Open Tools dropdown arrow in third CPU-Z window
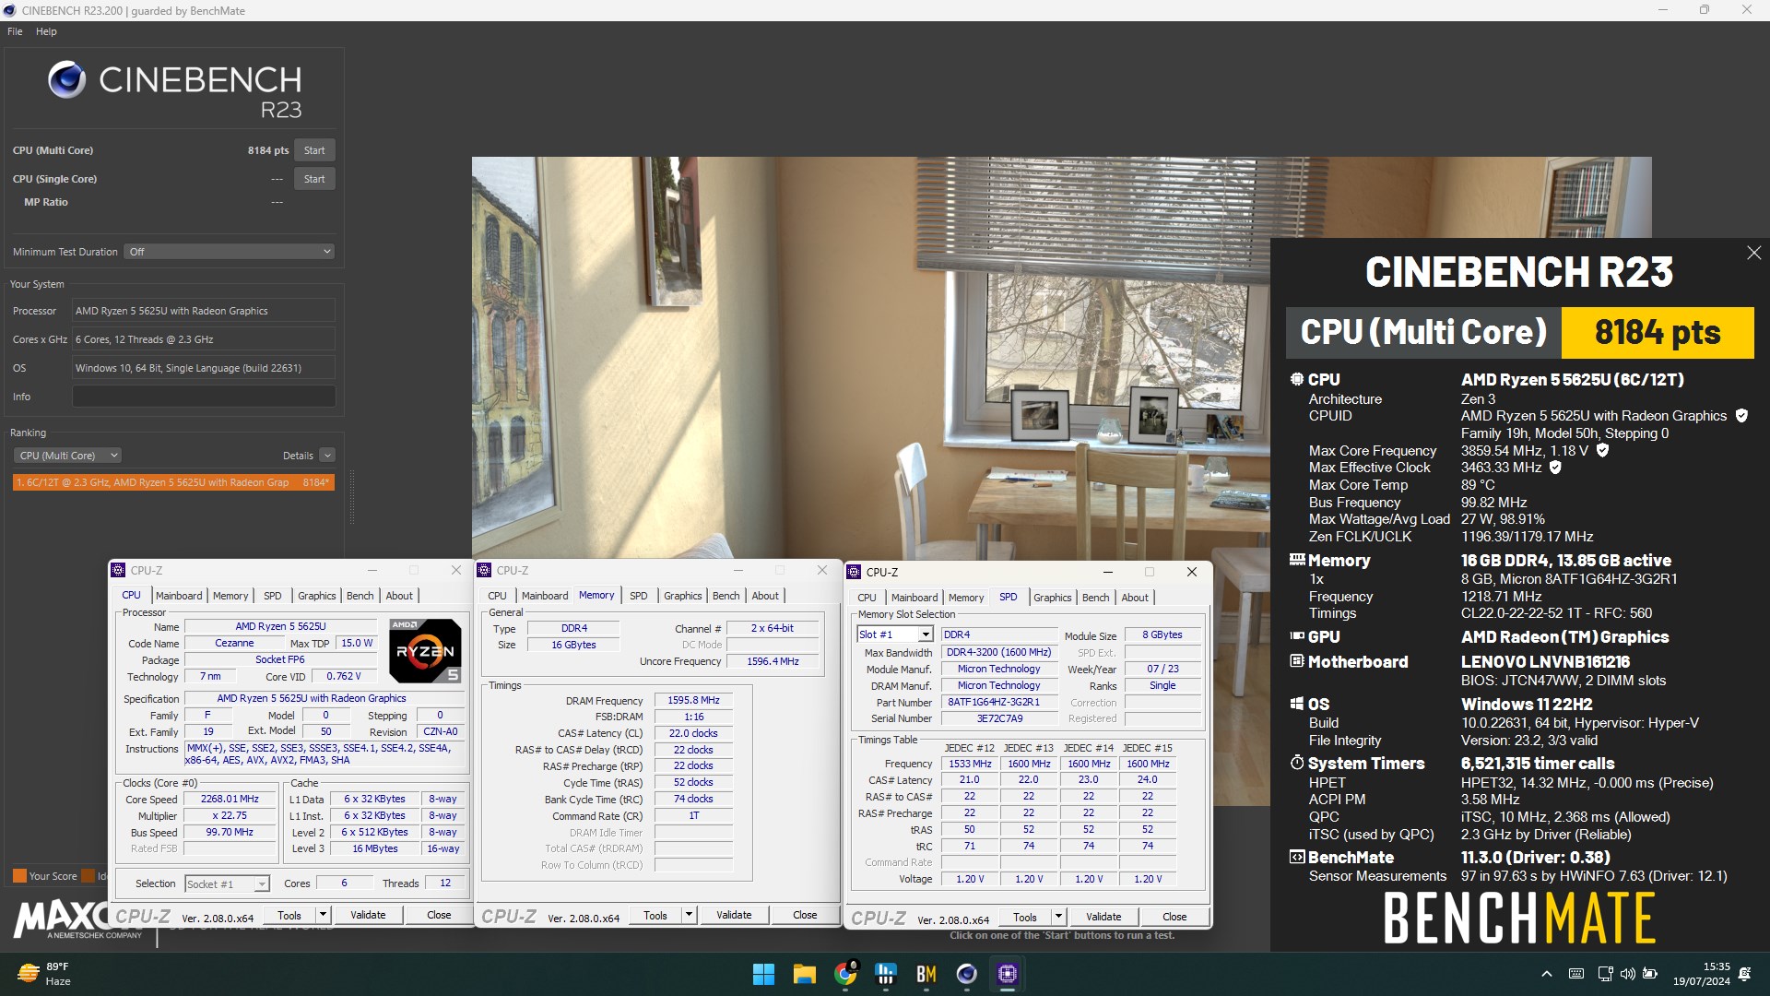Screen dimensions: 1770x996 [x=1058, y=917]
